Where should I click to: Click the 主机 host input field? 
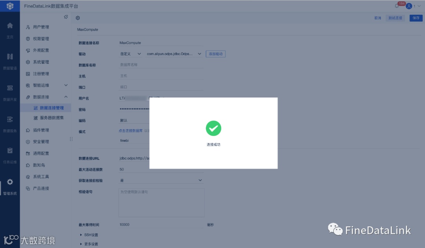click(x=161, y=76)
